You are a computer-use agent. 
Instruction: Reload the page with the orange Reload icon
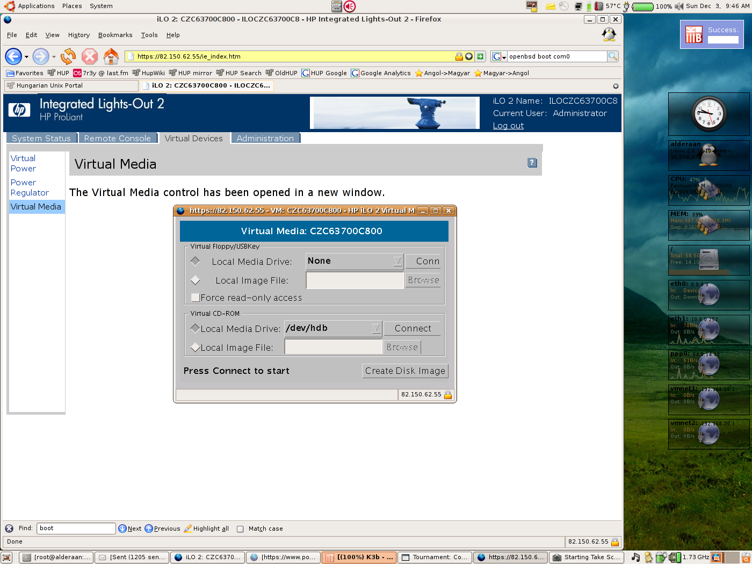coord(68,56)
